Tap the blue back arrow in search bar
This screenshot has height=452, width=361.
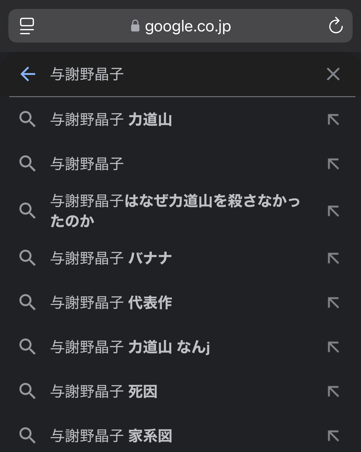click(x=28, y=74)
